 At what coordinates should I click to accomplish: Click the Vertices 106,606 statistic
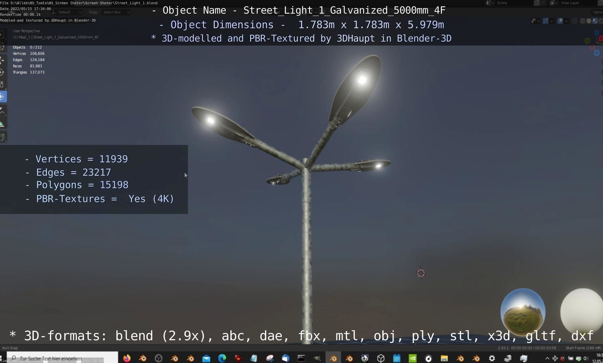[x=29, y=53]
